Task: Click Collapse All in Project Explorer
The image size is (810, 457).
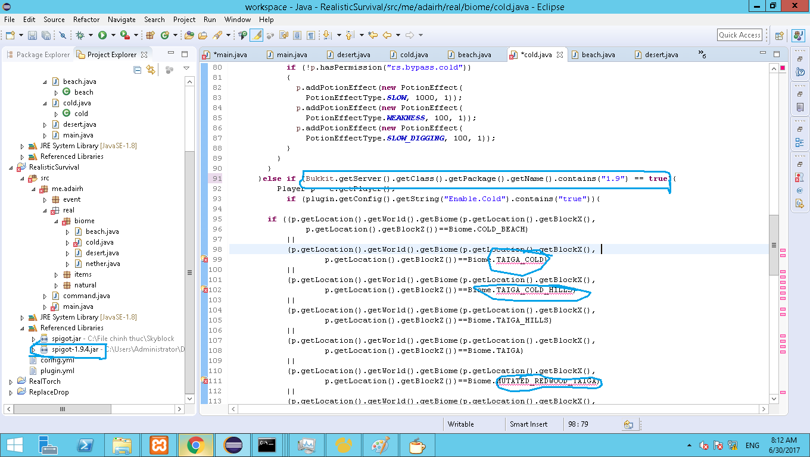Action: [x=138, y=70]
